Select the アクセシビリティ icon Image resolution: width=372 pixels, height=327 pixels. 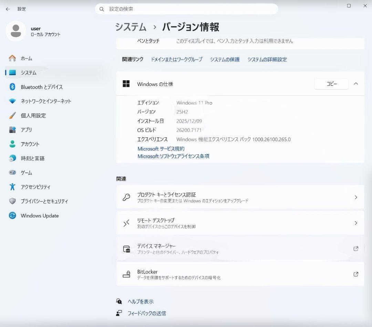[x=13, y=187]
